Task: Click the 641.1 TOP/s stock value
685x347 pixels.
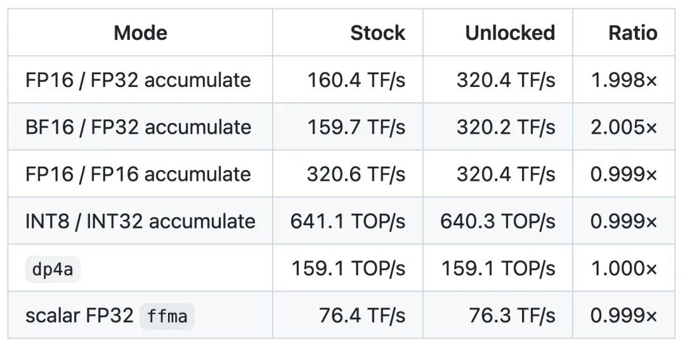Action: coord(348,221)
